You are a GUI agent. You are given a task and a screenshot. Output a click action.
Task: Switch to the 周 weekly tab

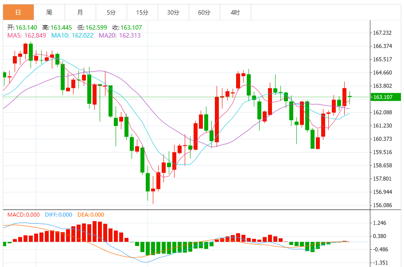tap(49, 12)
